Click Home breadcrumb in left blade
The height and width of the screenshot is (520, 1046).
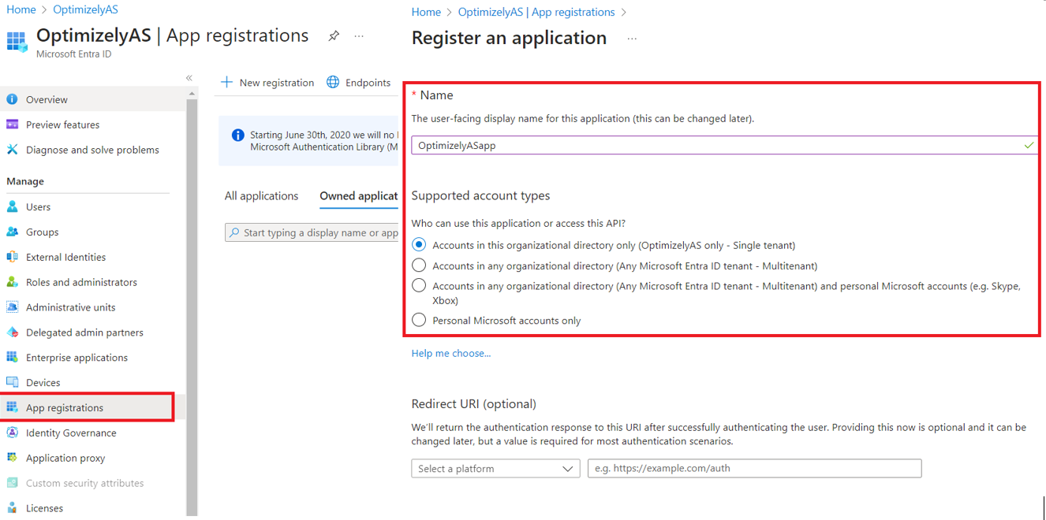tap(21, 9)
